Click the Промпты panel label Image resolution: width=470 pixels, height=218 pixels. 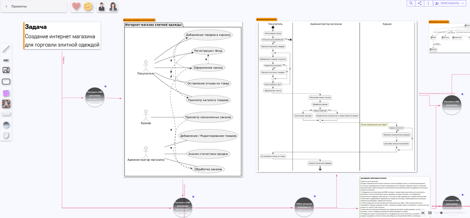point(19,6)
